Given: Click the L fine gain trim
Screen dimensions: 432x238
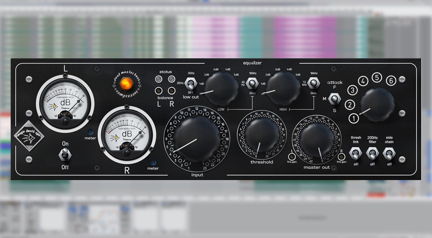Looking at the screenshot, I should [292, 156].
